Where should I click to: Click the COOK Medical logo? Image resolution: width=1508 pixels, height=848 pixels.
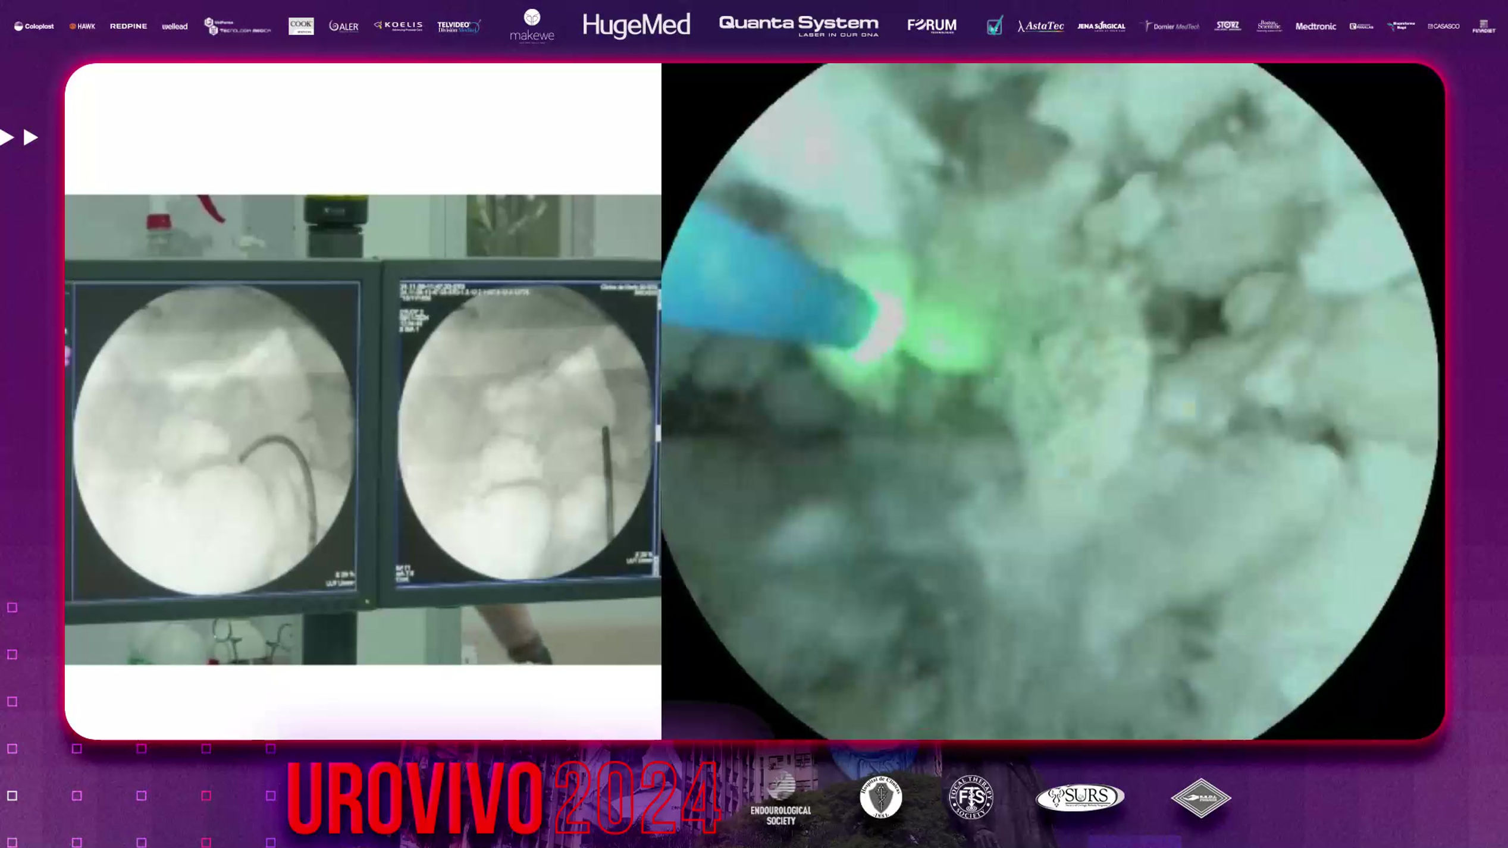coord(301,26)
